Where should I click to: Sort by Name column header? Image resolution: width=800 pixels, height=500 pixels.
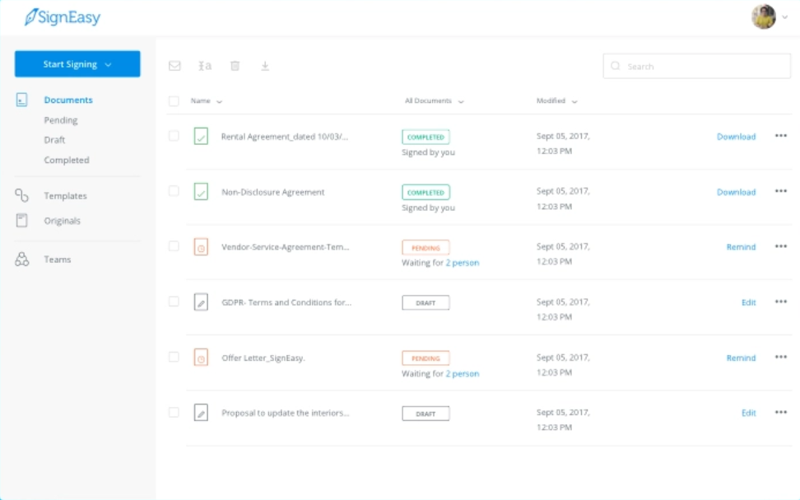[x=206, y=101]
